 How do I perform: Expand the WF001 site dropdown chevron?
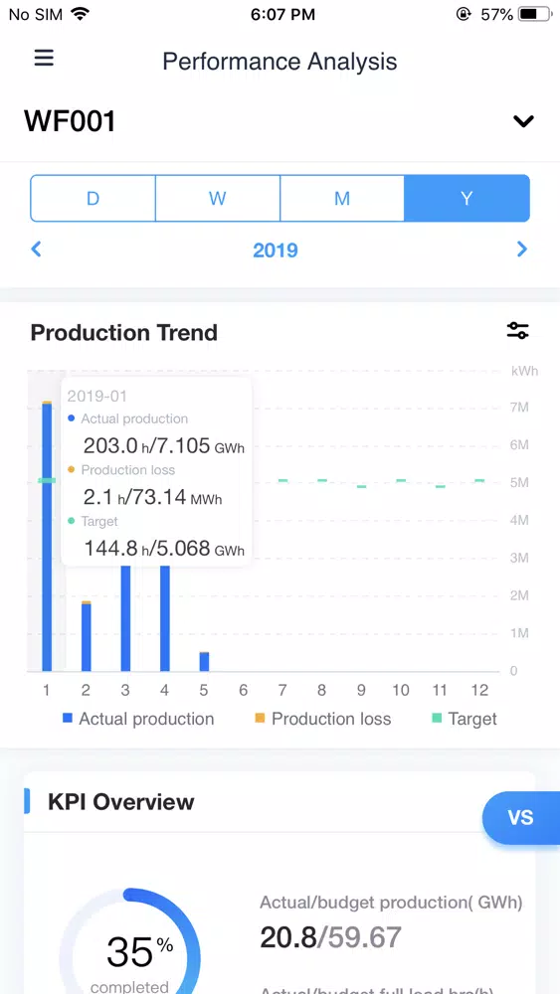click(523, 121)
